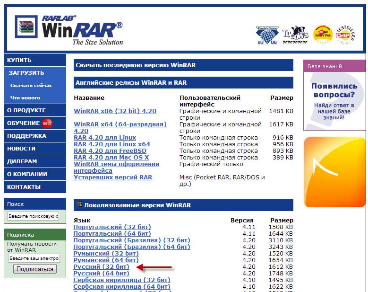
Task: Open the ДИЛЕРАМ menu item
Action: click(35, 161)
